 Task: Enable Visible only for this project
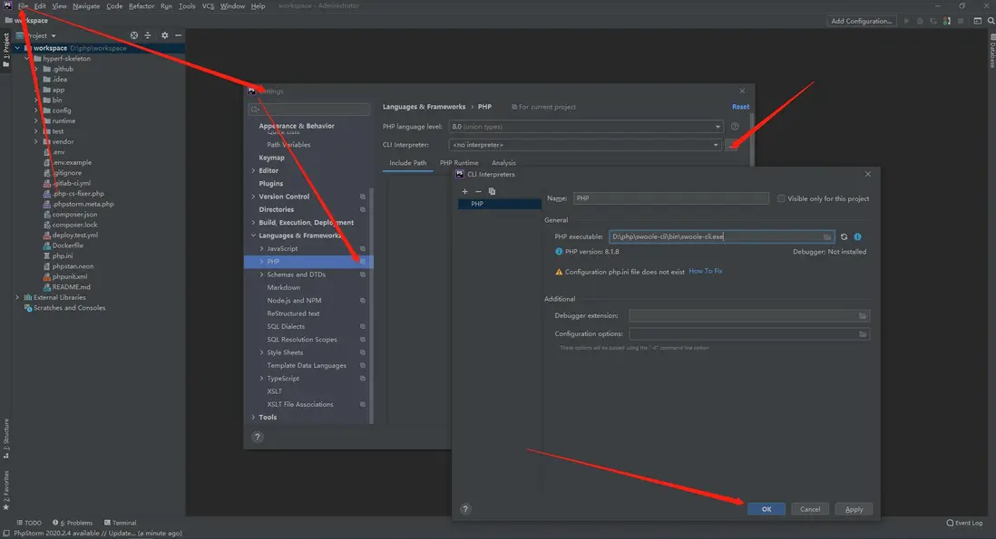[781, 198]
